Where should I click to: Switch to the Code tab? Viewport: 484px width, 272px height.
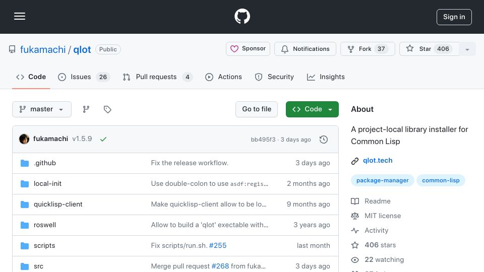tap(31, 77)
